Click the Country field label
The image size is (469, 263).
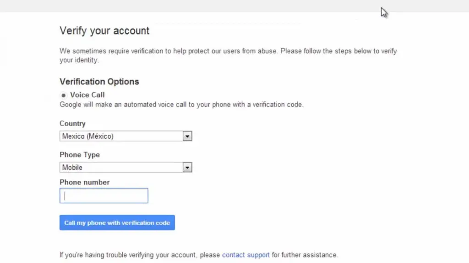(72, 123)
